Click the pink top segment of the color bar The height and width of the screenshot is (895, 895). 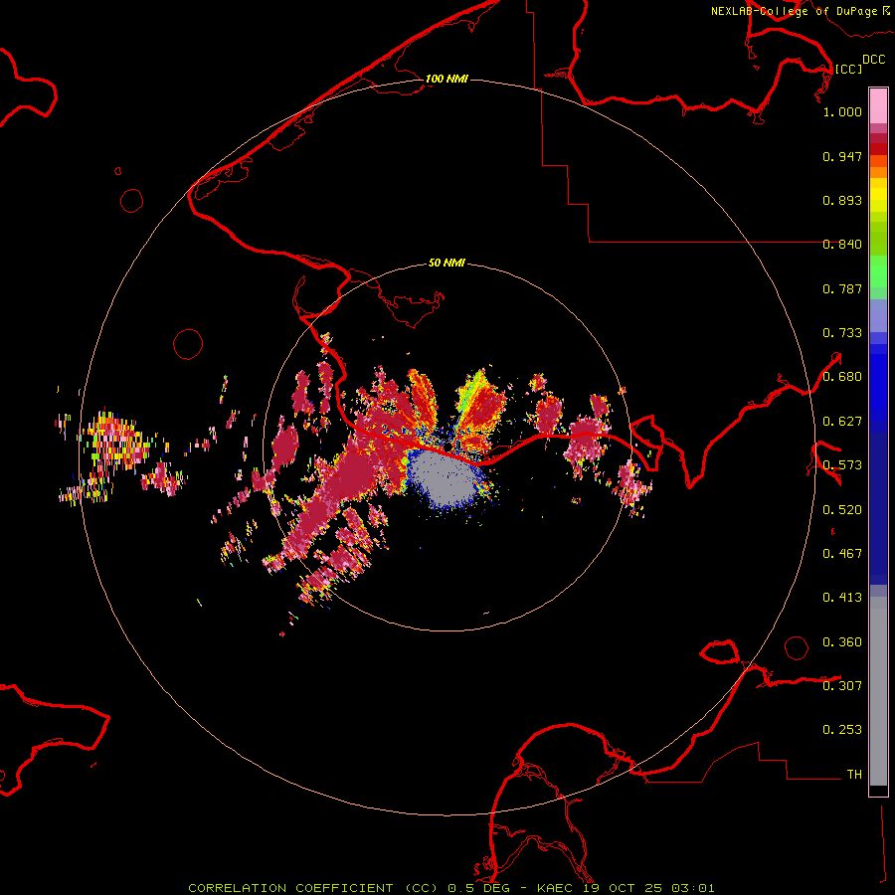pyautogui.click(x=878, y=105)
